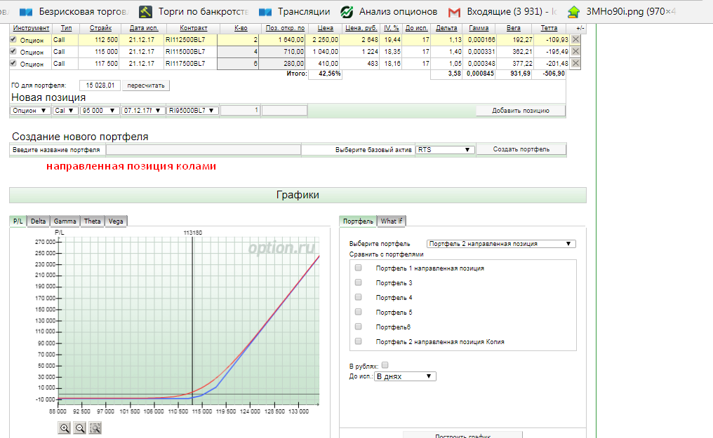This screenshot has width=713, height=438.
Task: Open the Анализ опционов bookmark
Action: (x=389, y=11)
